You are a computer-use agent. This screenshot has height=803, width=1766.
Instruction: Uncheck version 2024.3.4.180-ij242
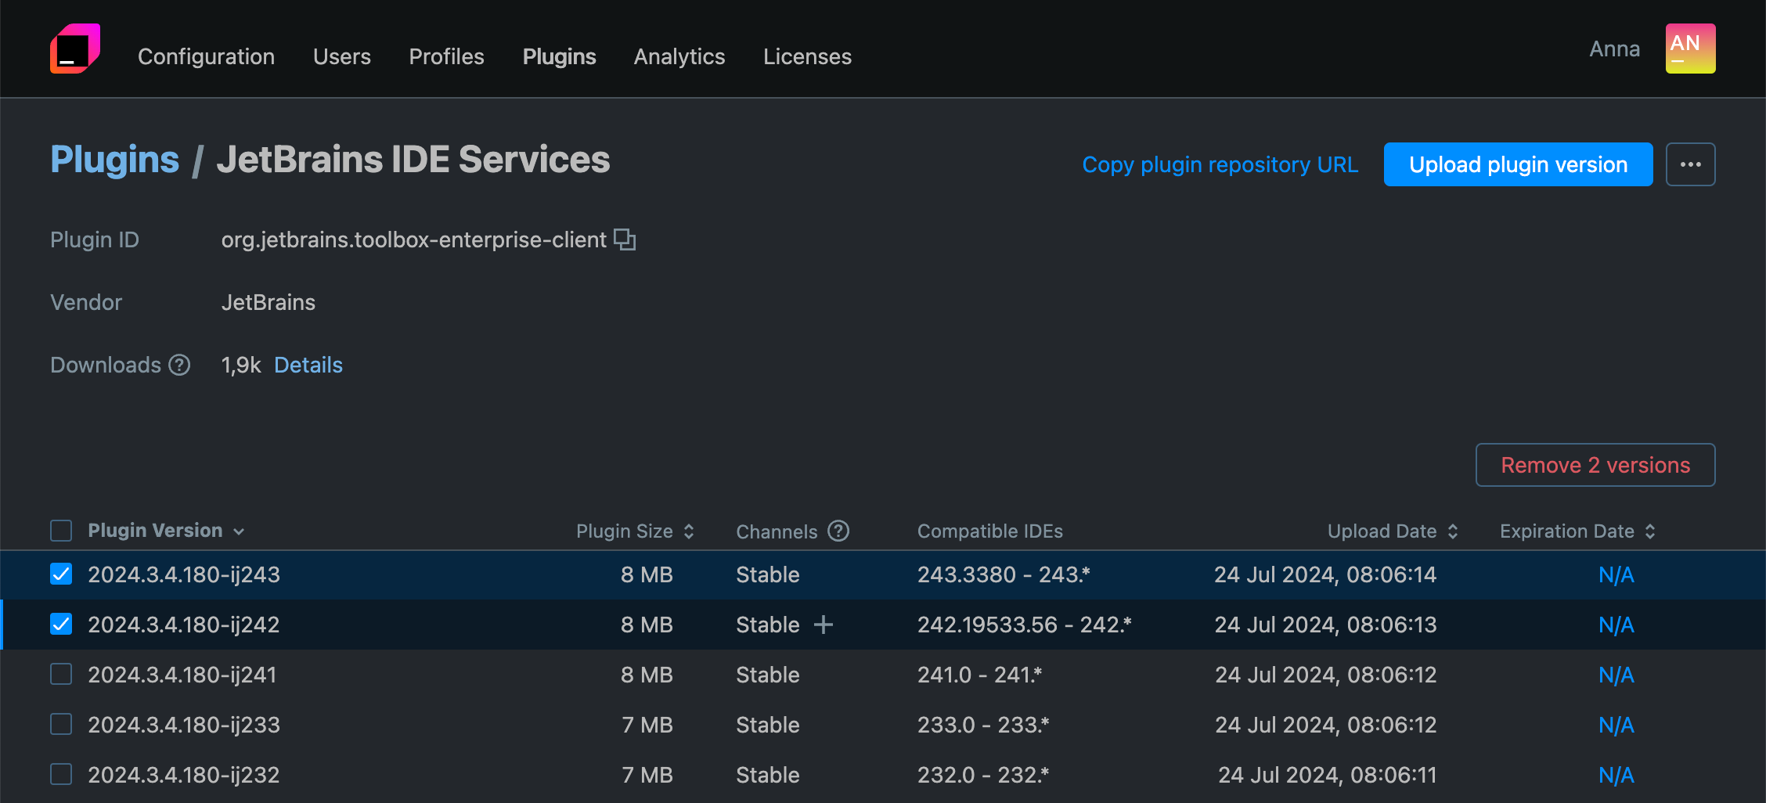60,624
